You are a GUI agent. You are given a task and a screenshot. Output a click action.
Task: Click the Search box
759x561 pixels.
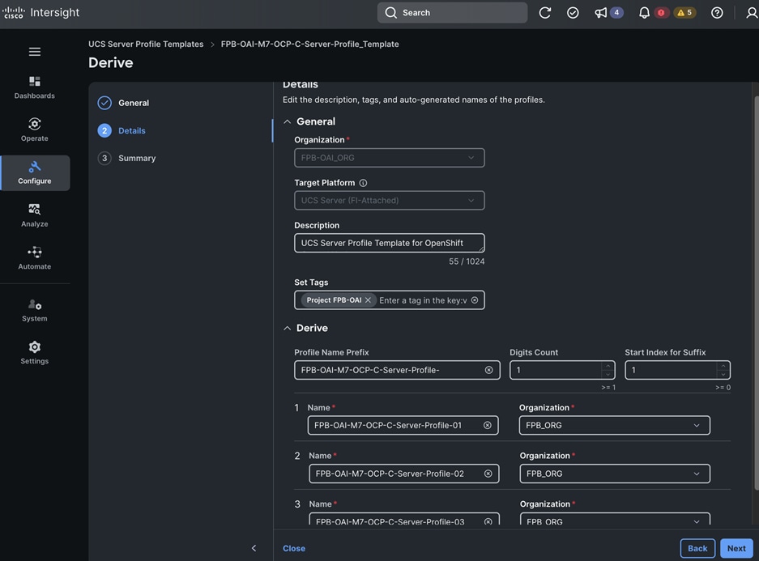452,13
